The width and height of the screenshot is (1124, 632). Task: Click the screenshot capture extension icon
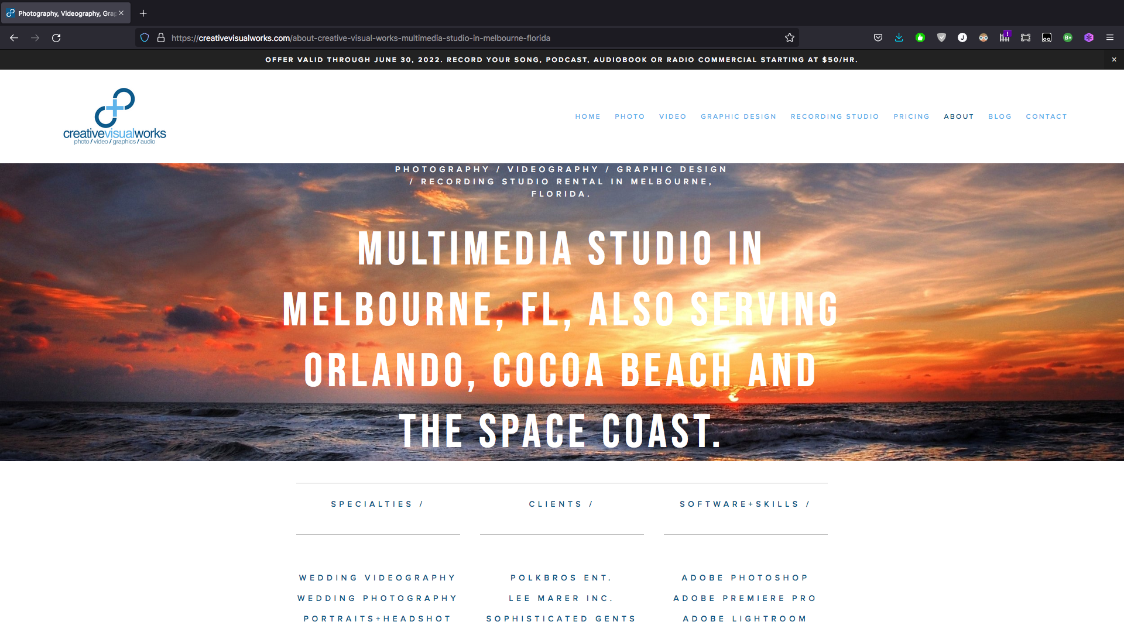coord(1026,38)
